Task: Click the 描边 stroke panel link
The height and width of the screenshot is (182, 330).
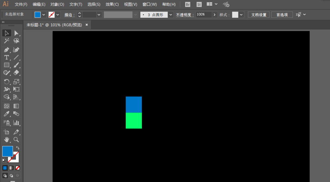Action: [69, 15]
